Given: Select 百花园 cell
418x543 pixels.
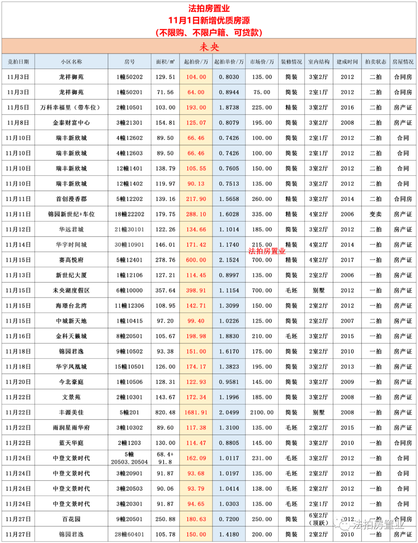Looking at the screenshot, I should coord(71,519).
